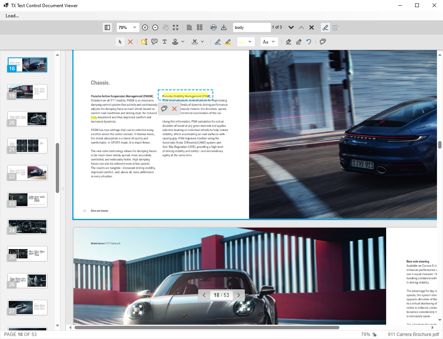The image size is (443, 339).
Task: Go to the previous search match
Action: pyautogui.click(x=301, y=27)
